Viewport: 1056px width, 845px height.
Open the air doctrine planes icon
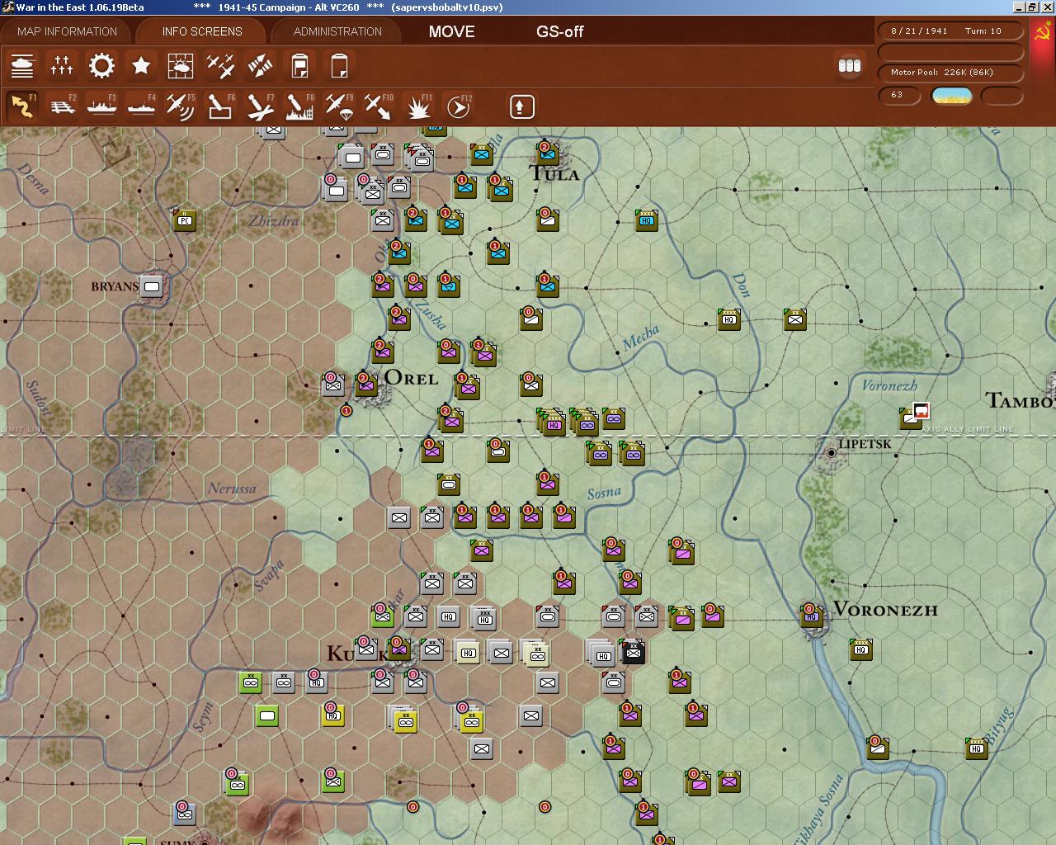220,65
